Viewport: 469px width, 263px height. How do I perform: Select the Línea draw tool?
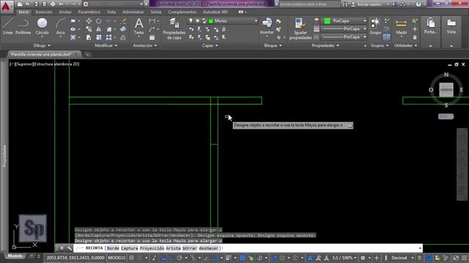pos(7,26)
